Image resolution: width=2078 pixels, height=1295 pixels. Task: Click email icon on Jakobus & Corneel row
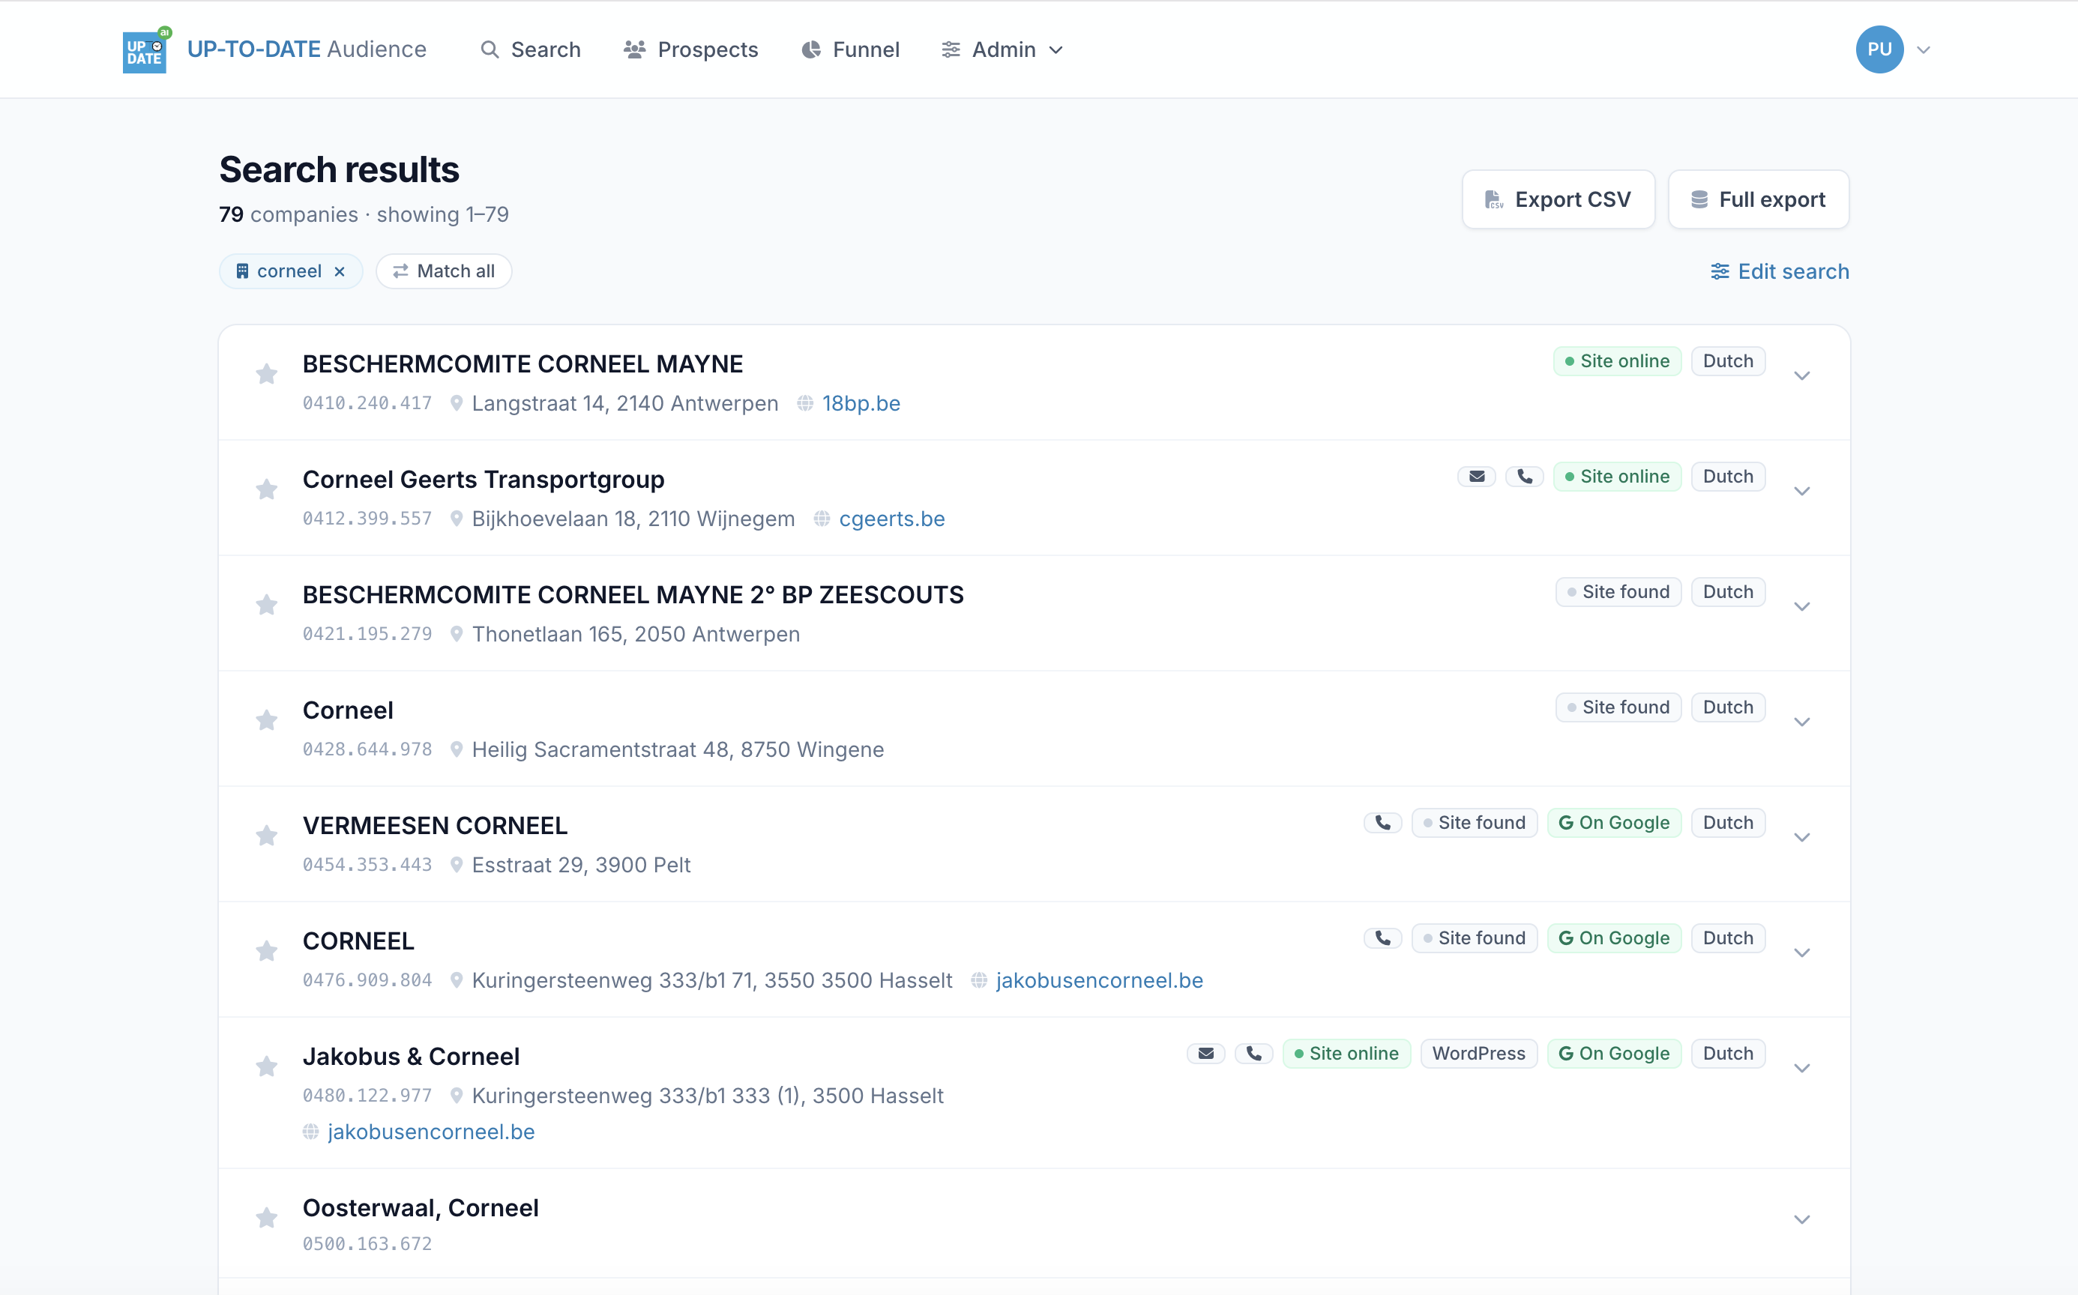(1206, 1054)
